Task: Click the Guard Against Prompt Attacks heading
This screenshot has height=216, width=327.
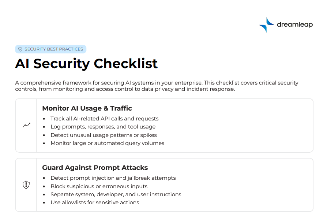Action: 95,168
